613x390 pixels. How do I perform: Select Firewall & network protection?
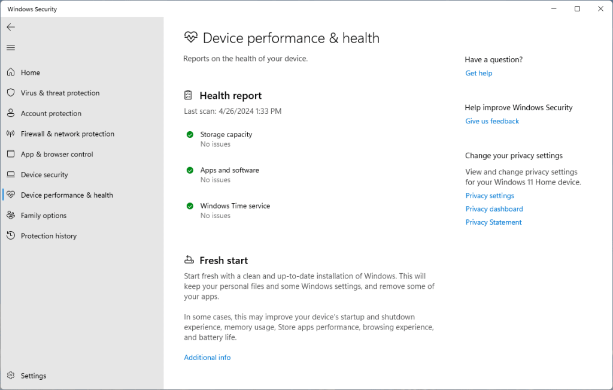pos(68,134)
